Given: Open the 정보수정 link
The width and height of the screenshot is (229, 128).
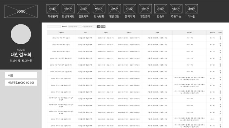Looking at the screenshot, I should [x=15, y=61].
